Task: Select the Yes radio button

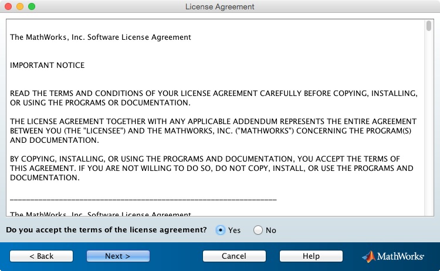Action: coord(221,230)
